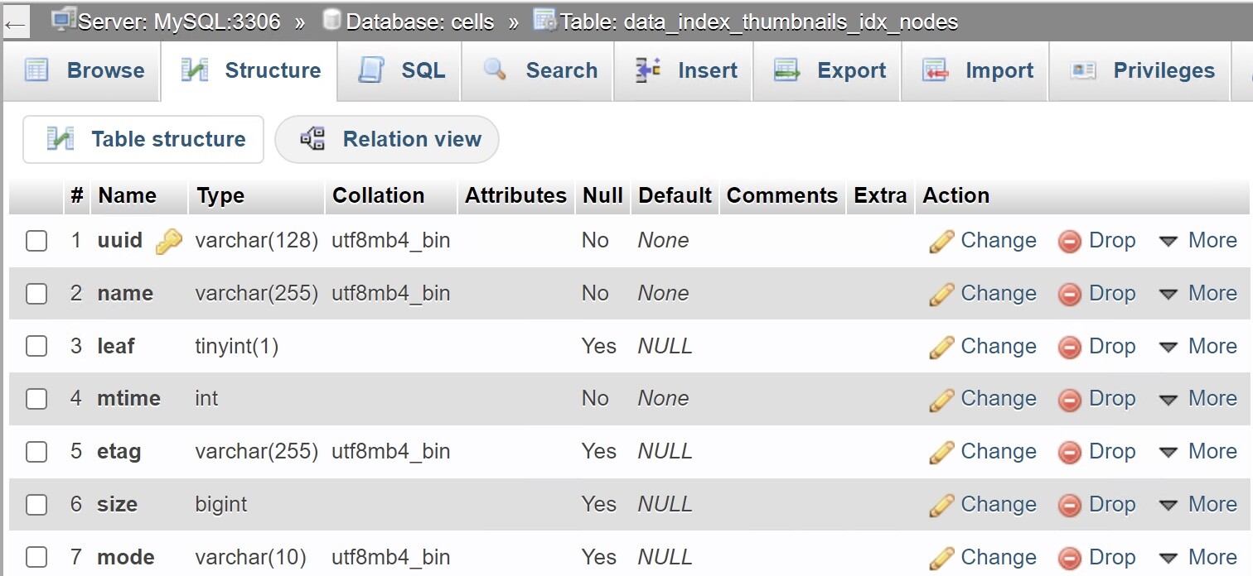This screenshot has width=1253, height=576.
Task: Click the pencil icon for uuid row
Action: pos(941,241)
